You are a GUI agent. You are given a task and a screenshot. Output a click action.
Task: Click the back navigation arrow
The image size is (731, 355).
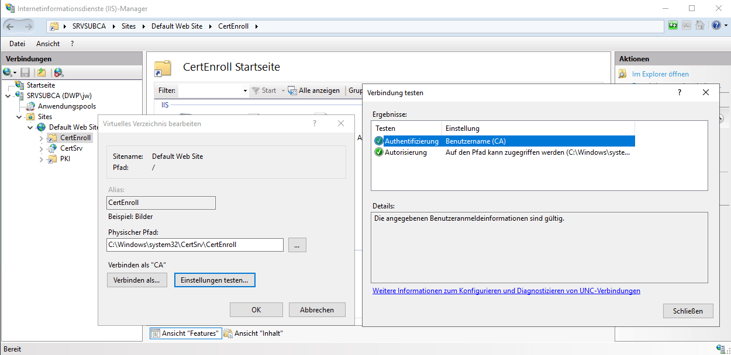11,26
